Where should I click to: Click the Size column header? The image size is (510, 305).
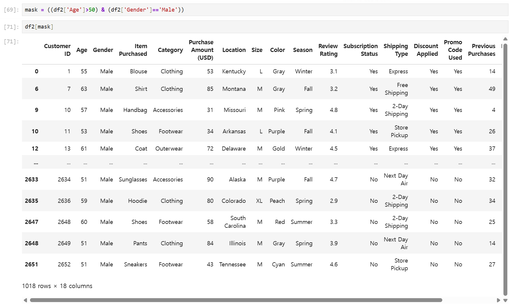point(257,50)
